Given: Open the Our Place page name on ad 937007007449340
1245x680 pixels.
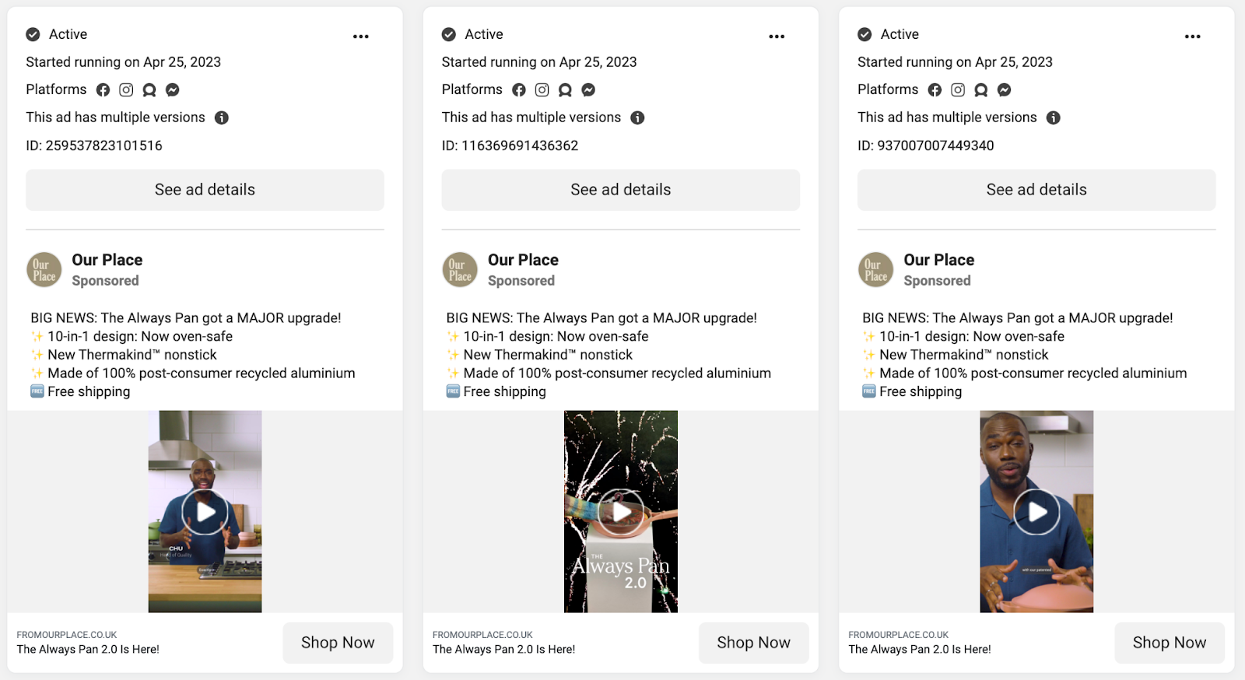Looking at the screenshot, I should pos(939,260).
